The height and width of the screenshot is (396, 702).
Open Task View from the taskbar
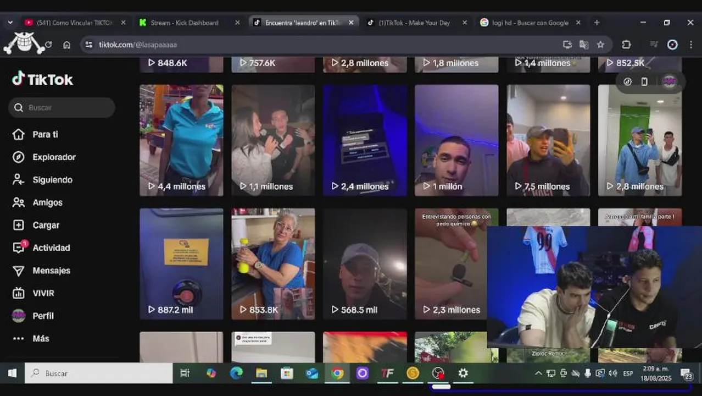coord(185,373)
